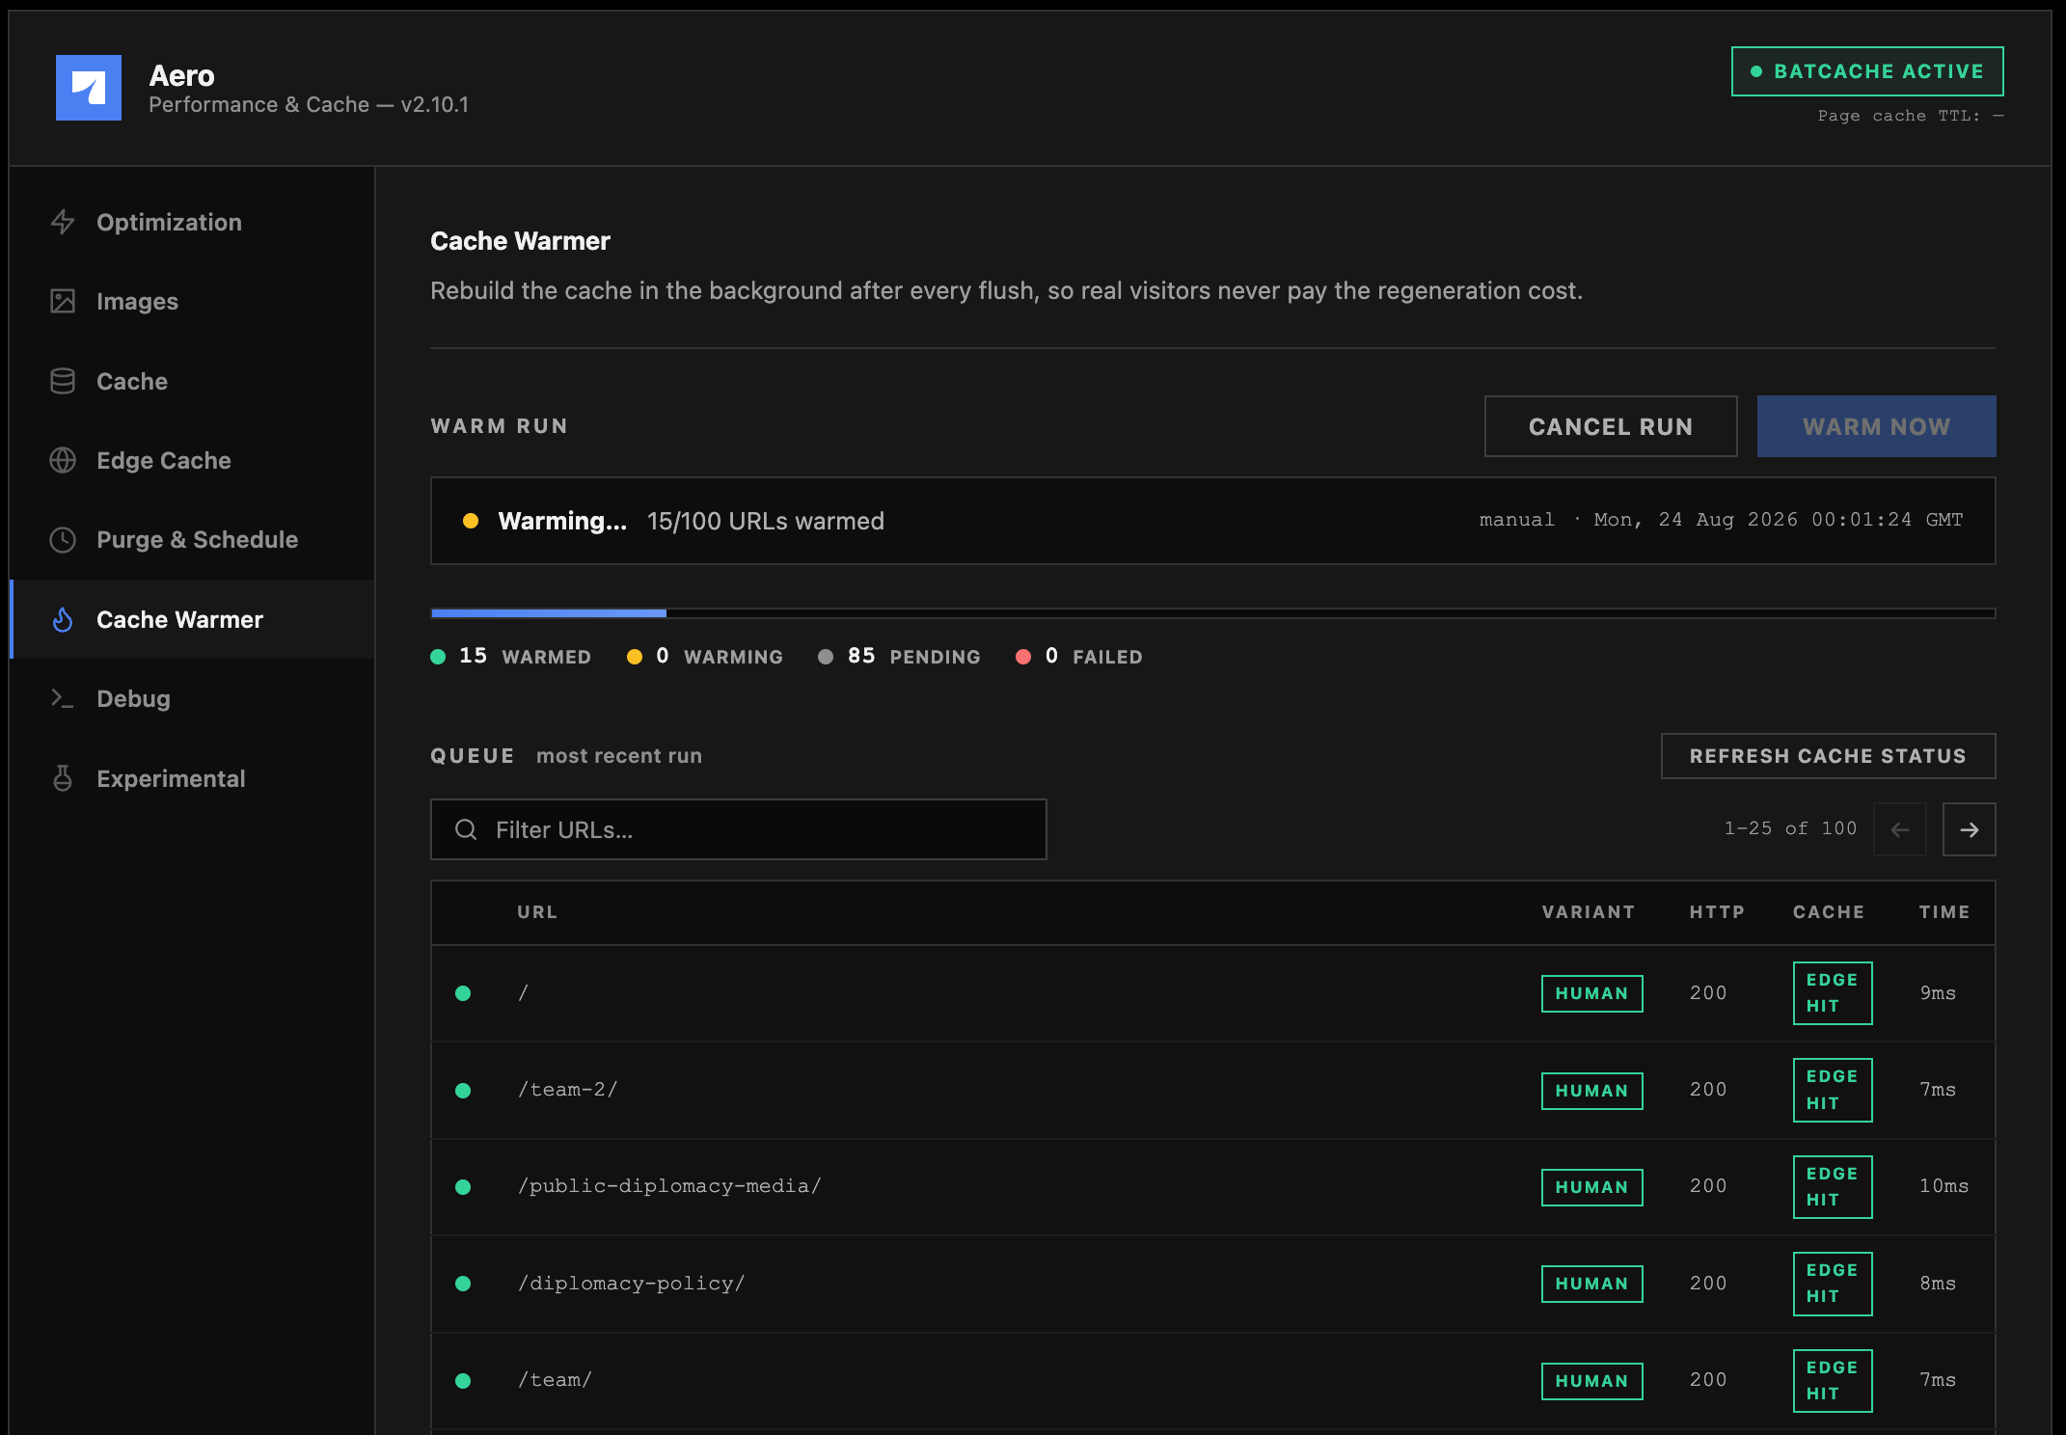
Task: Click the 0 FAILED status count
Action: point(1079,656)
